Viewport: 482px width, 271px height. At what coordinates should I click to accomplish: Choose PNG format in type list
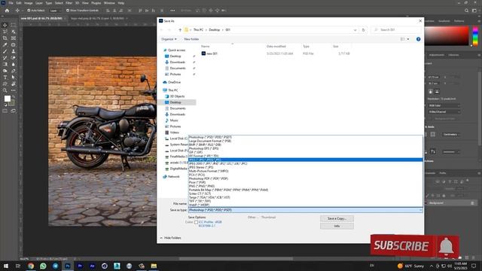coord(305,186)
